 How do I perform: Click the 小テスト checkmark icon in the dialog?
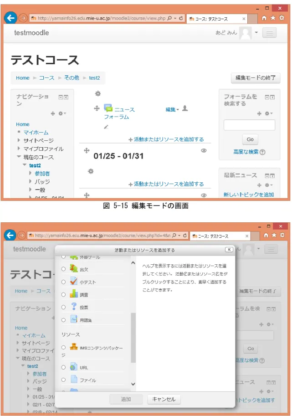pos(74,281)
